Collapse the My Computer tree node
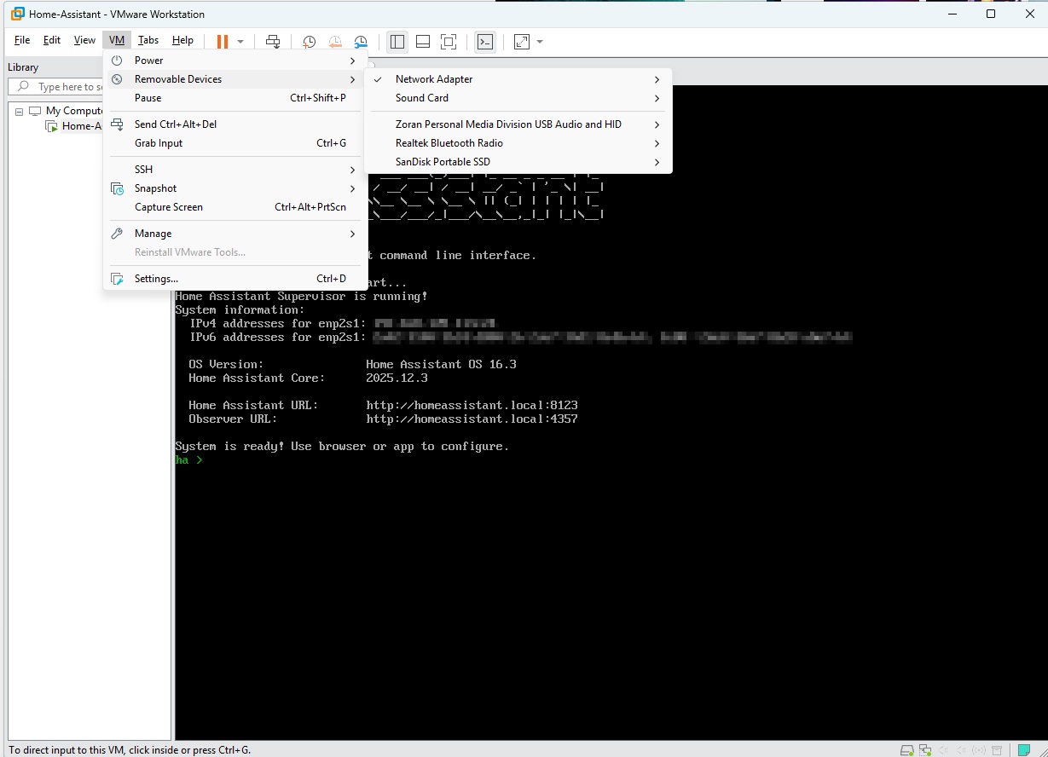This screenshot has height=757, width=1048. 20,111
